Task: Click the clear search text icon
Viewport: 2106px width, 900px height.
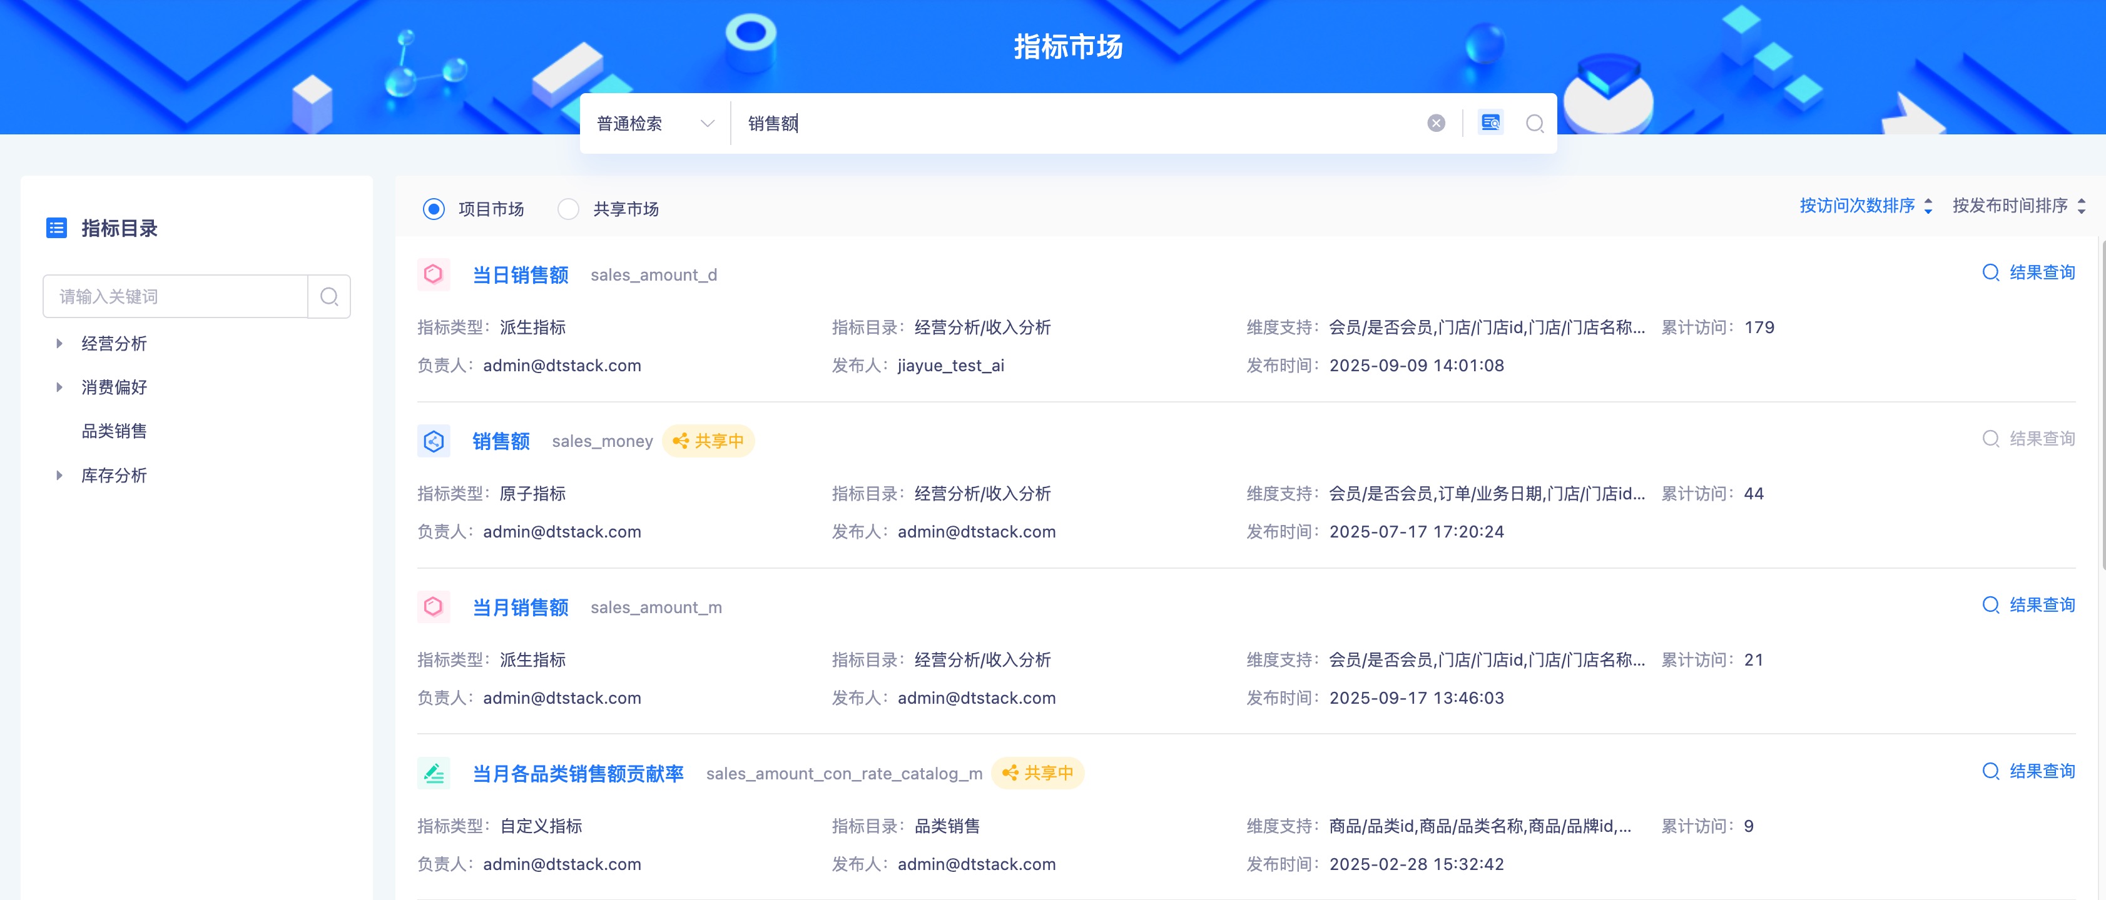Action: [x=1436, y=123]
